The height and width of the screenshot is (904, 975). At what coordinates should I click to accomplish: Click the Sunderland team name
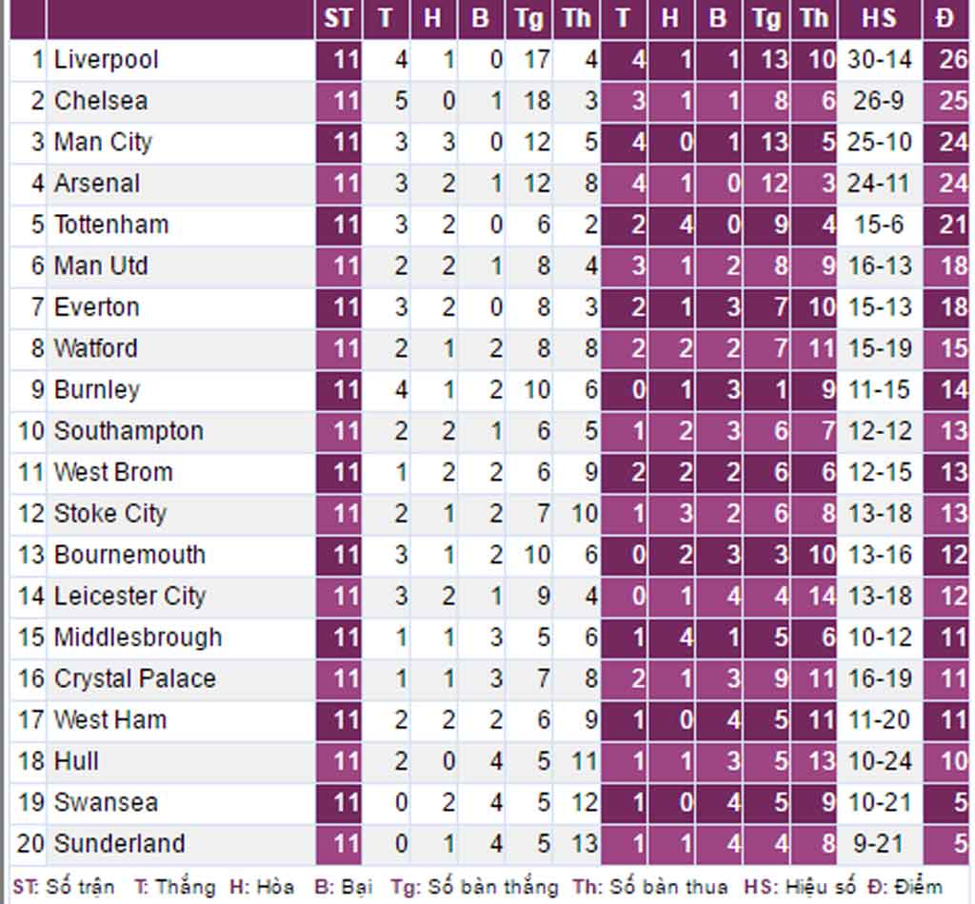coord(119,844)
